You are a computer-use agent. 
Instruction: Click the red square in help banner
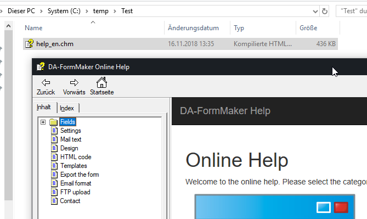(x=341, y=207)
